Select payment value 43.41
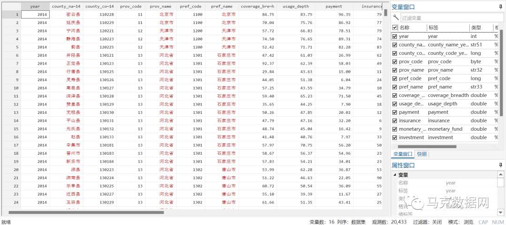This screenshot has height=225, width=506. [334, 202]
